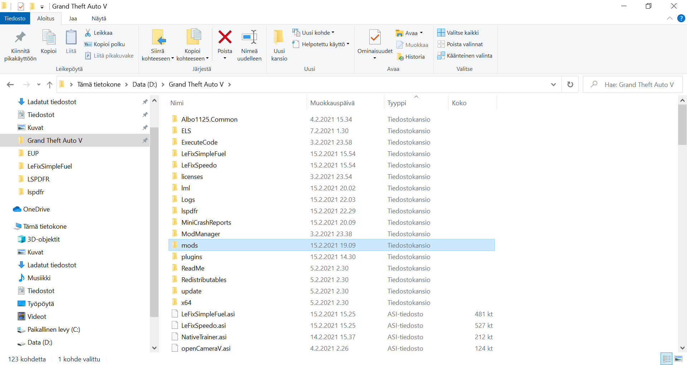Click navigation pane scrollbar thumb
Viewport: 687px width, 365px height.
point(154,222)
